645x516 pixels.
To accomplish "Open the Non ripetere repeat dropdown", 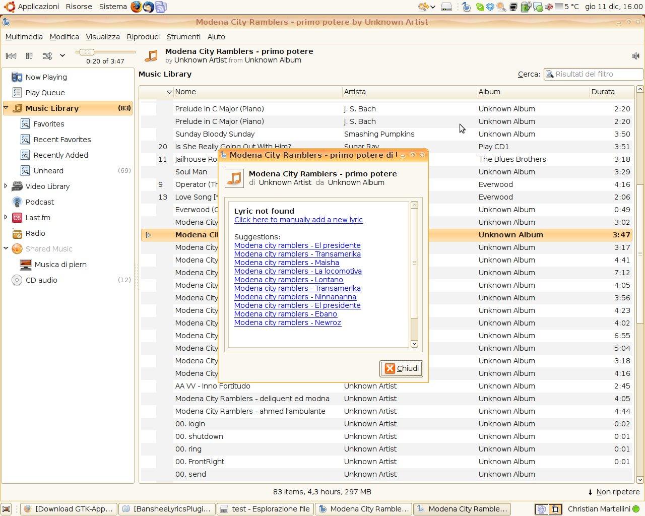I will click(x=613, y=492).
